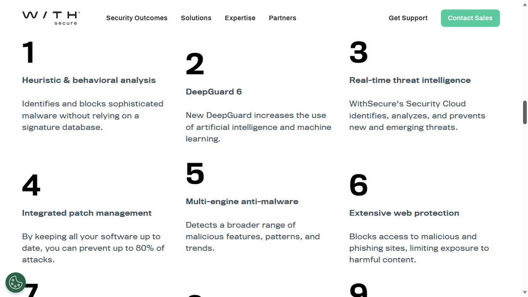This screenshot has height=297, width=528.
Task: Select the Real-time threat intelligence heading
Action: point(410,80)
